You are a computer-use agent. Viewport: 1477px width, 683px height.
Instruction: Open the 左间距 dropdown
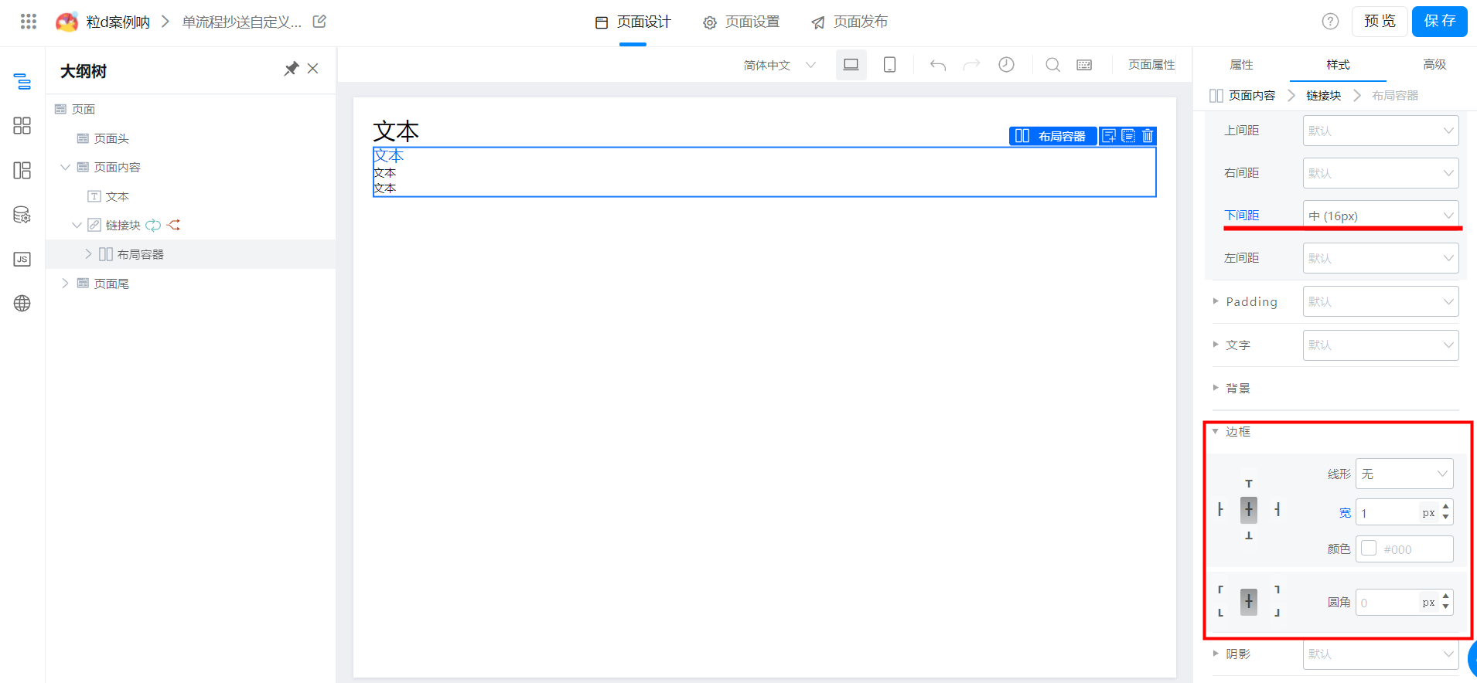(x=1380, y=258)
